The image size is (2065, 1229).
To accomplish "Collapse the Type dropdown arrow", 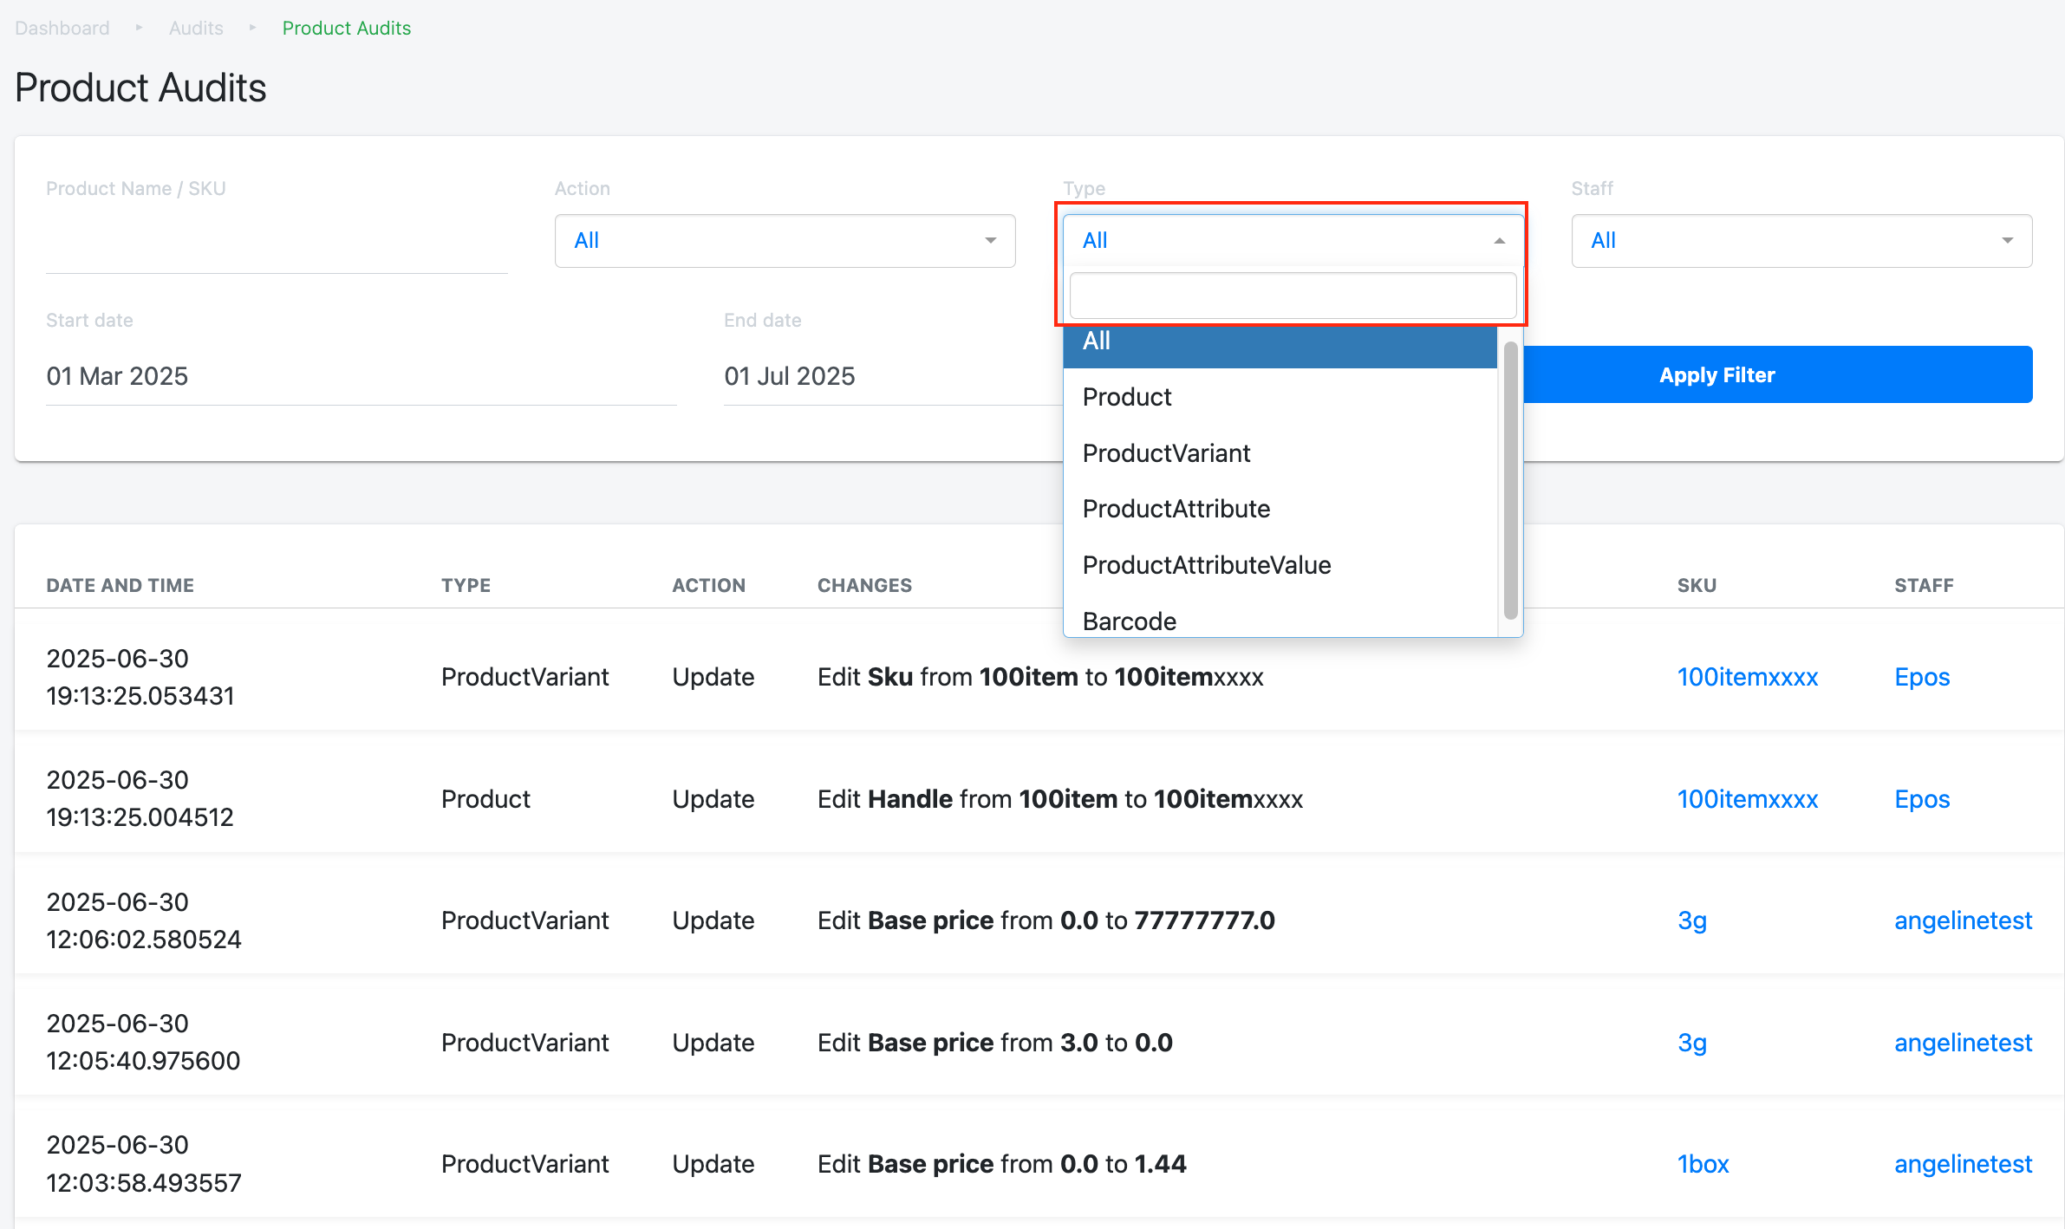I will (x=1499, y=241).
